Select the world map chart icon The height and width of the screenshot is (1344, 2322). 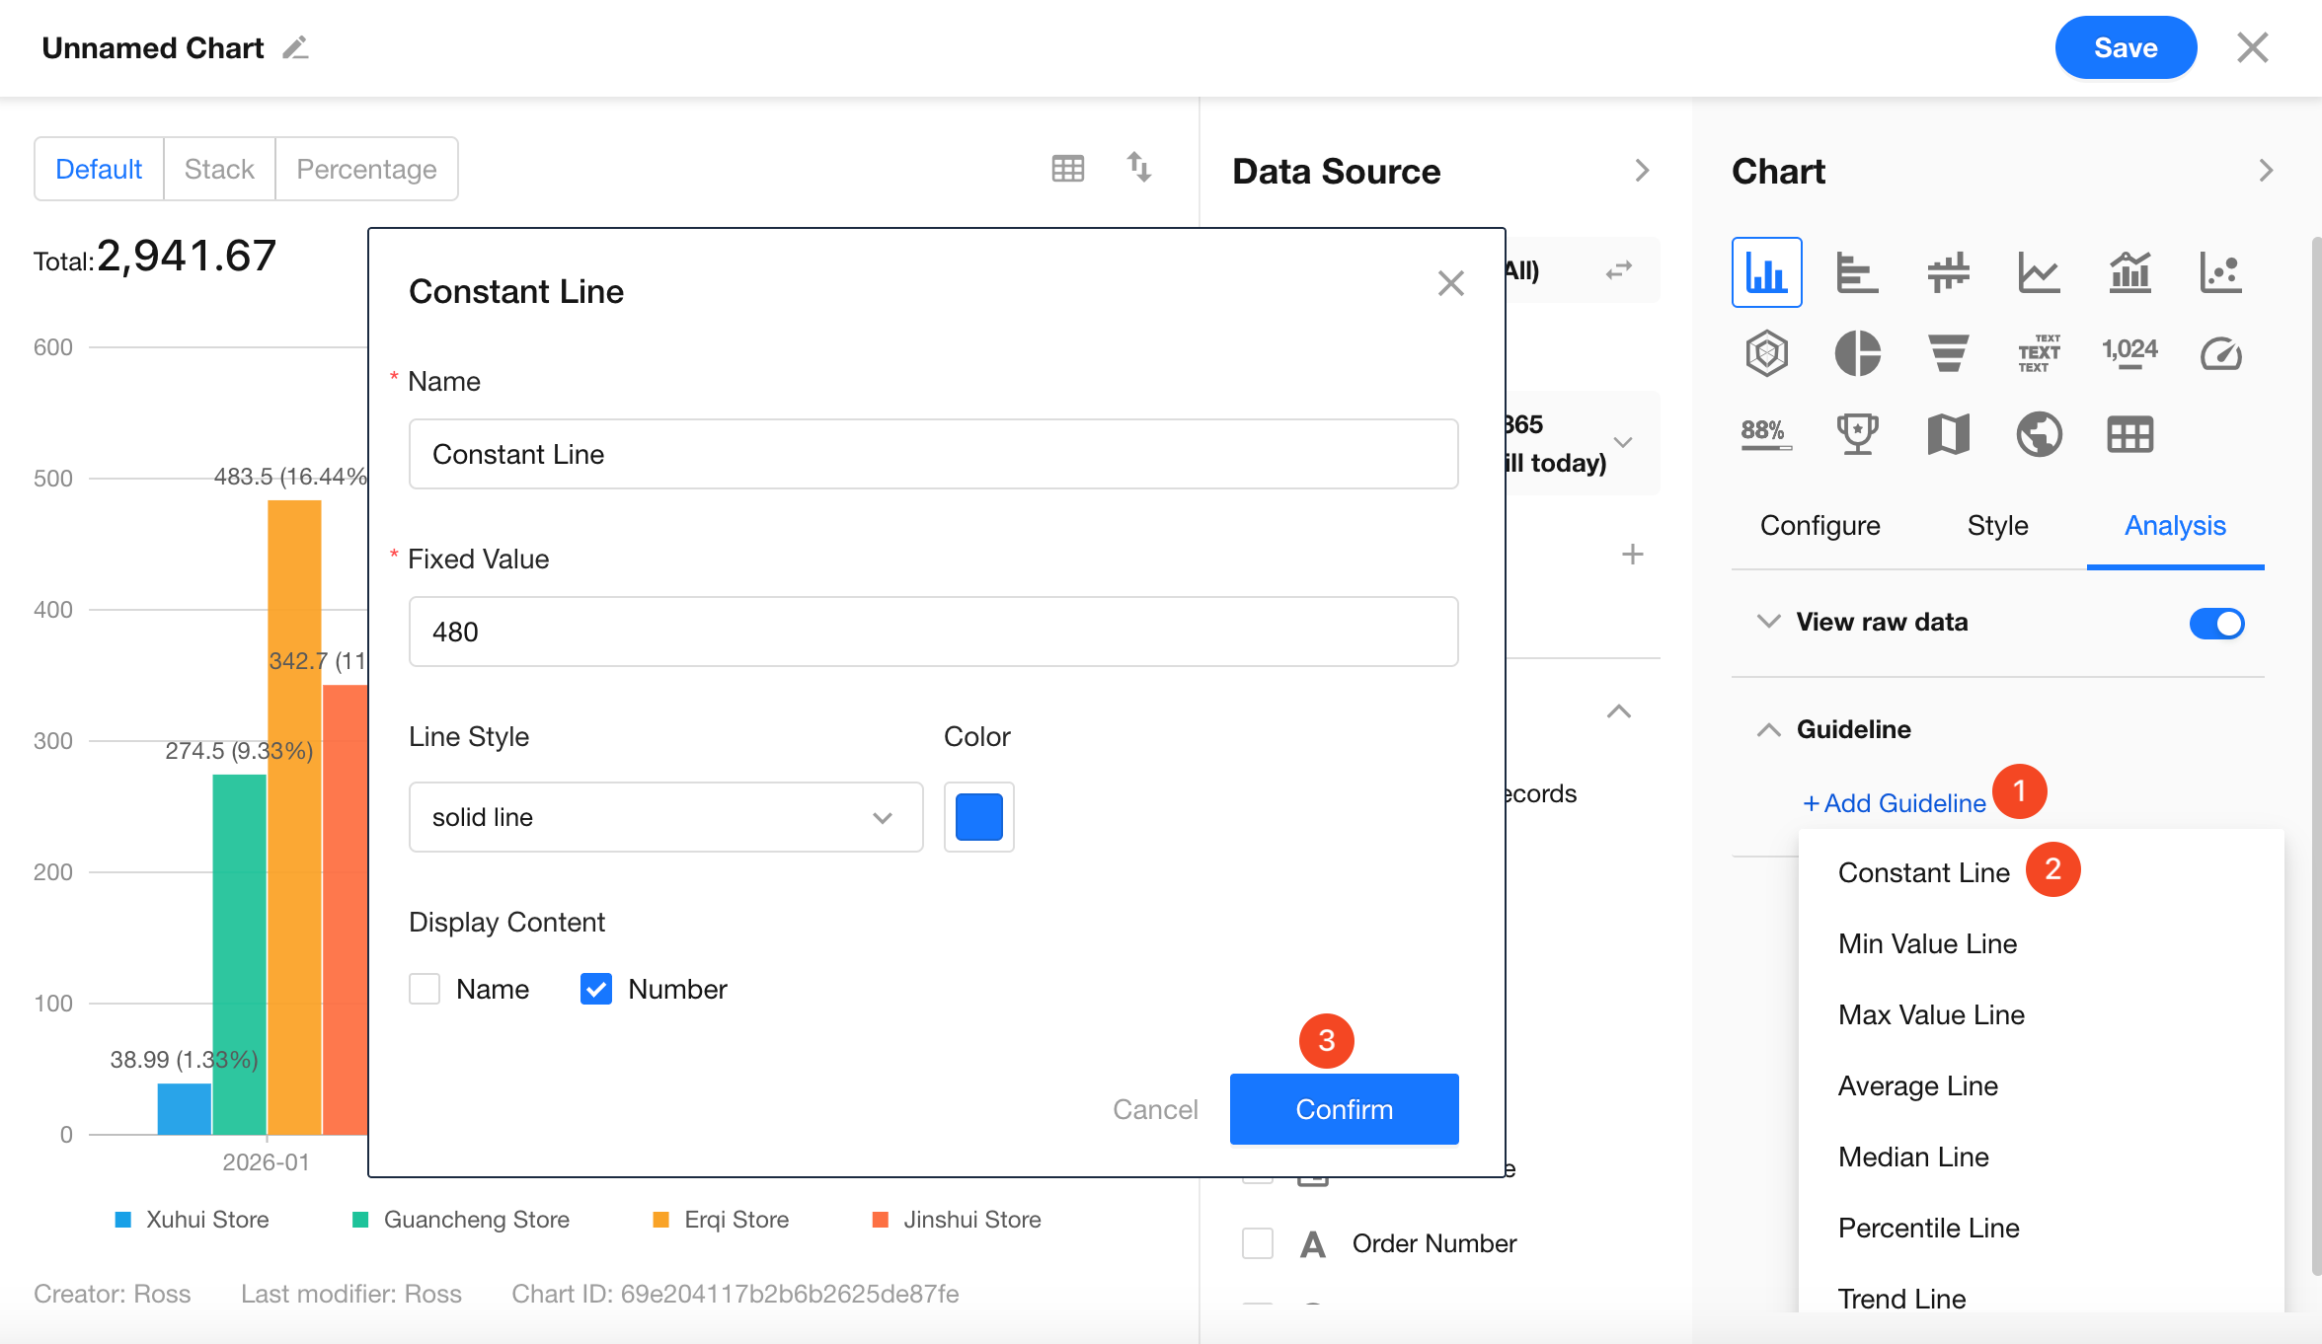[x=2039, y=434]
